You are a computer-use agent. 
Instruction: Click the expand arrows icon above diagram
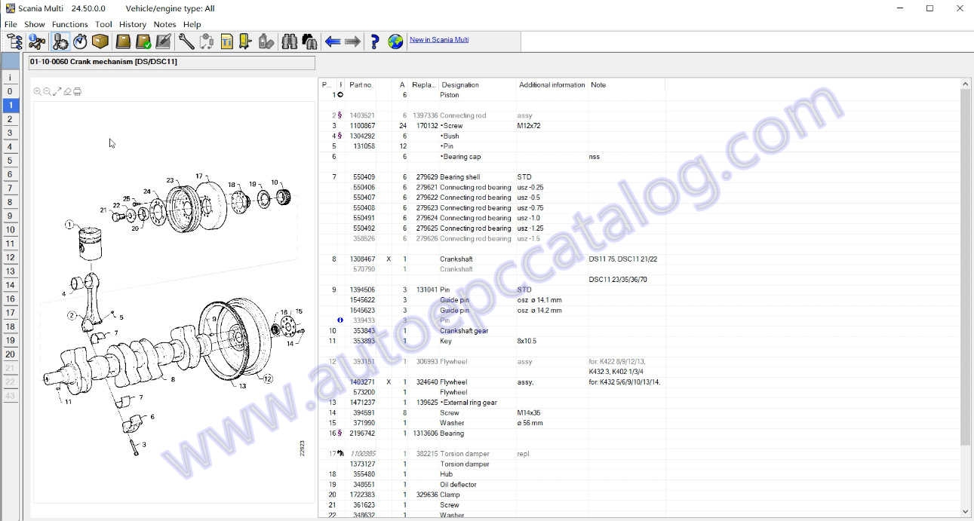(x=57, y=92)
